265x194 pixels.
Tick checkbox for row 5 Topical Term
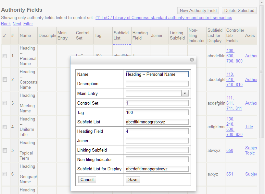click(5, 150)
